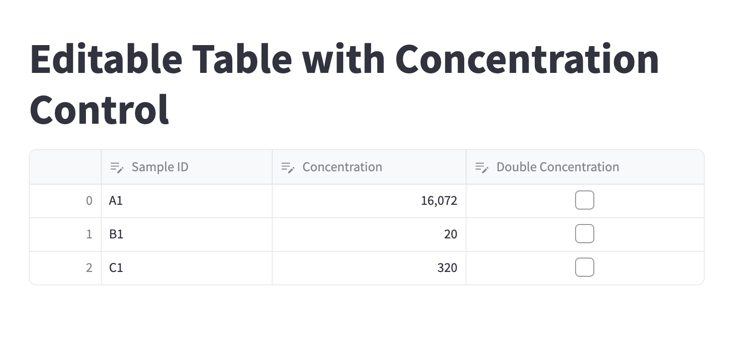
Task: Check Double Concentration for sample A1
Action: 584,201
